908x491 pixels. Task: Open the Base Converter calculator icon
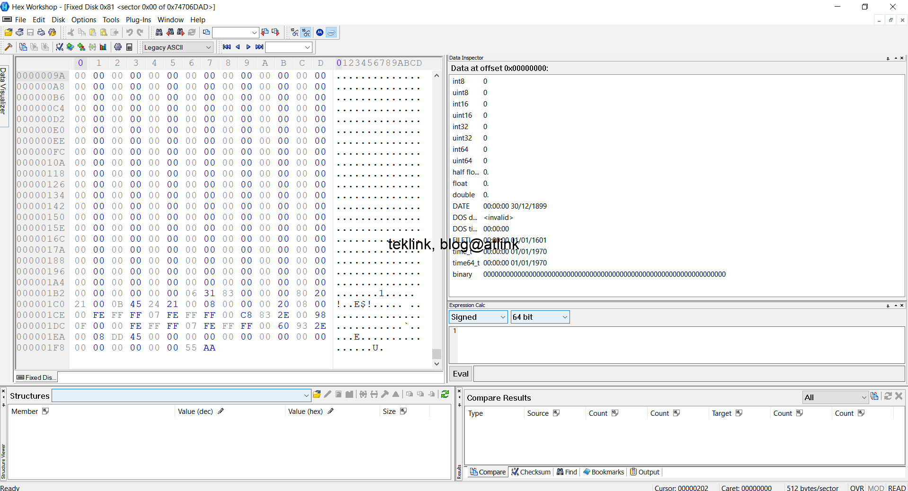(129, 47)
